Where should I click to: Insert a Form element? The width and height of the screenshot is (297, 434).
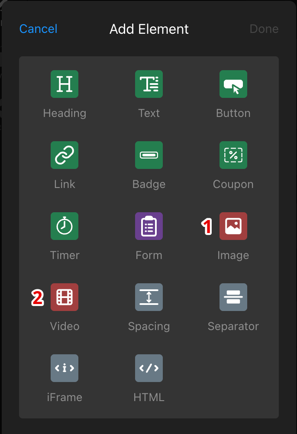149,226
